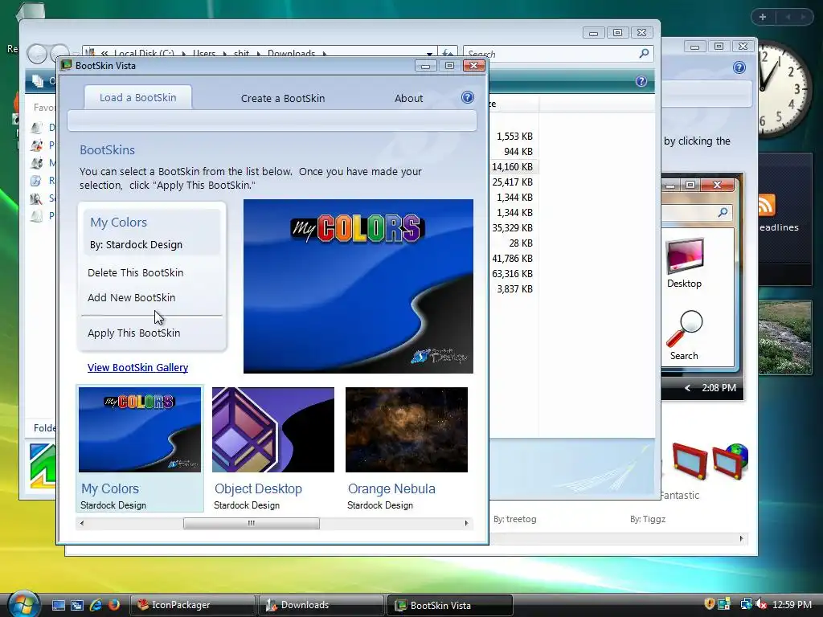The height and width of the screenshot is (617, 823).
Task: Click the bootskin list scrollbar thumb
Action: click(x=251, y=523)
